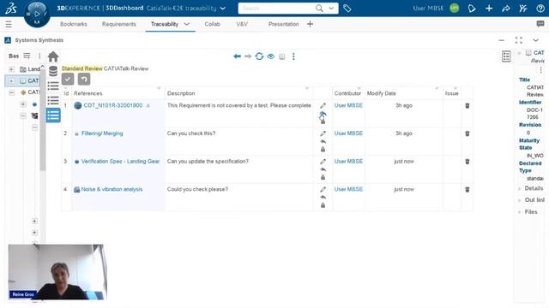Open the Requirements tab
This screenshot has height=308, width=549.
coord(119,24)
